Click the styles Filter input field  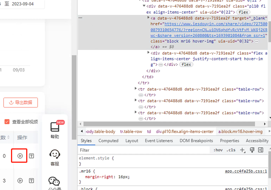[144, 150]
